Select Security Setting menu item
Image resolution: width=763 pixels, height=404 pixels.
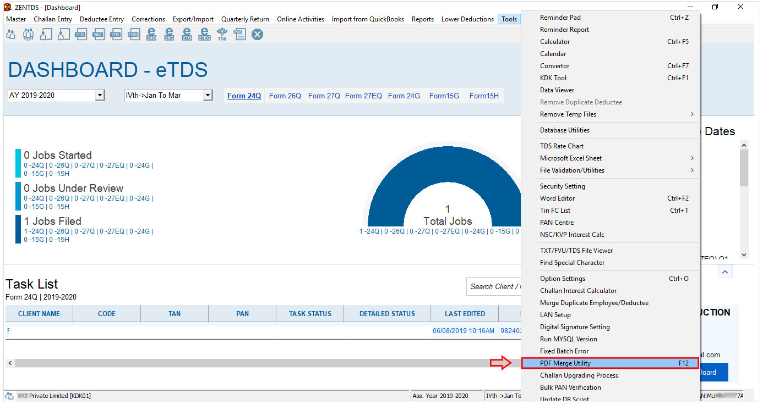tap(611, 186)
